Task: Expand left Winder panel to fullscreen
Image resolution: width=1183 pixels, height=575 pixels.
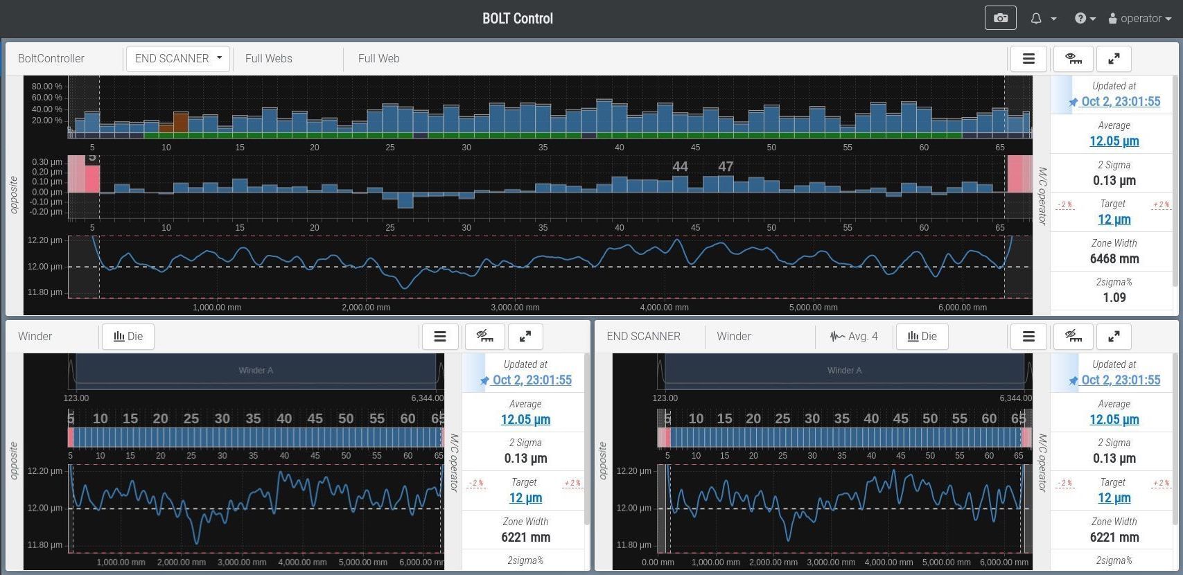Action: pos(525,337)
